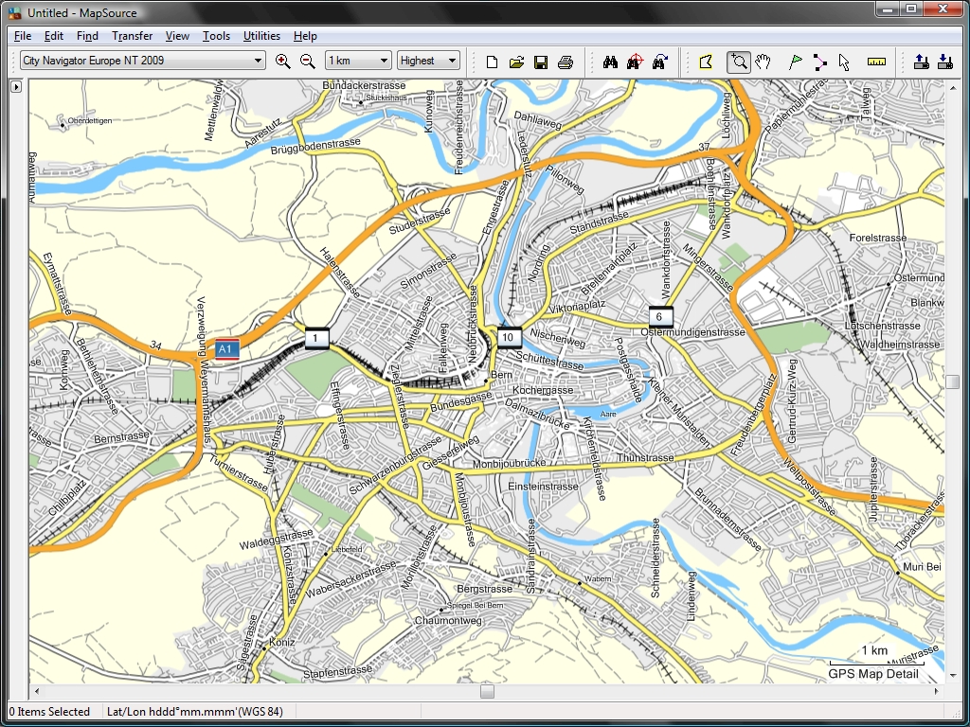Screen dimensions: 970x727
Task: Click the Brüggbodenstrasse street label
Action: pos(314,147)
